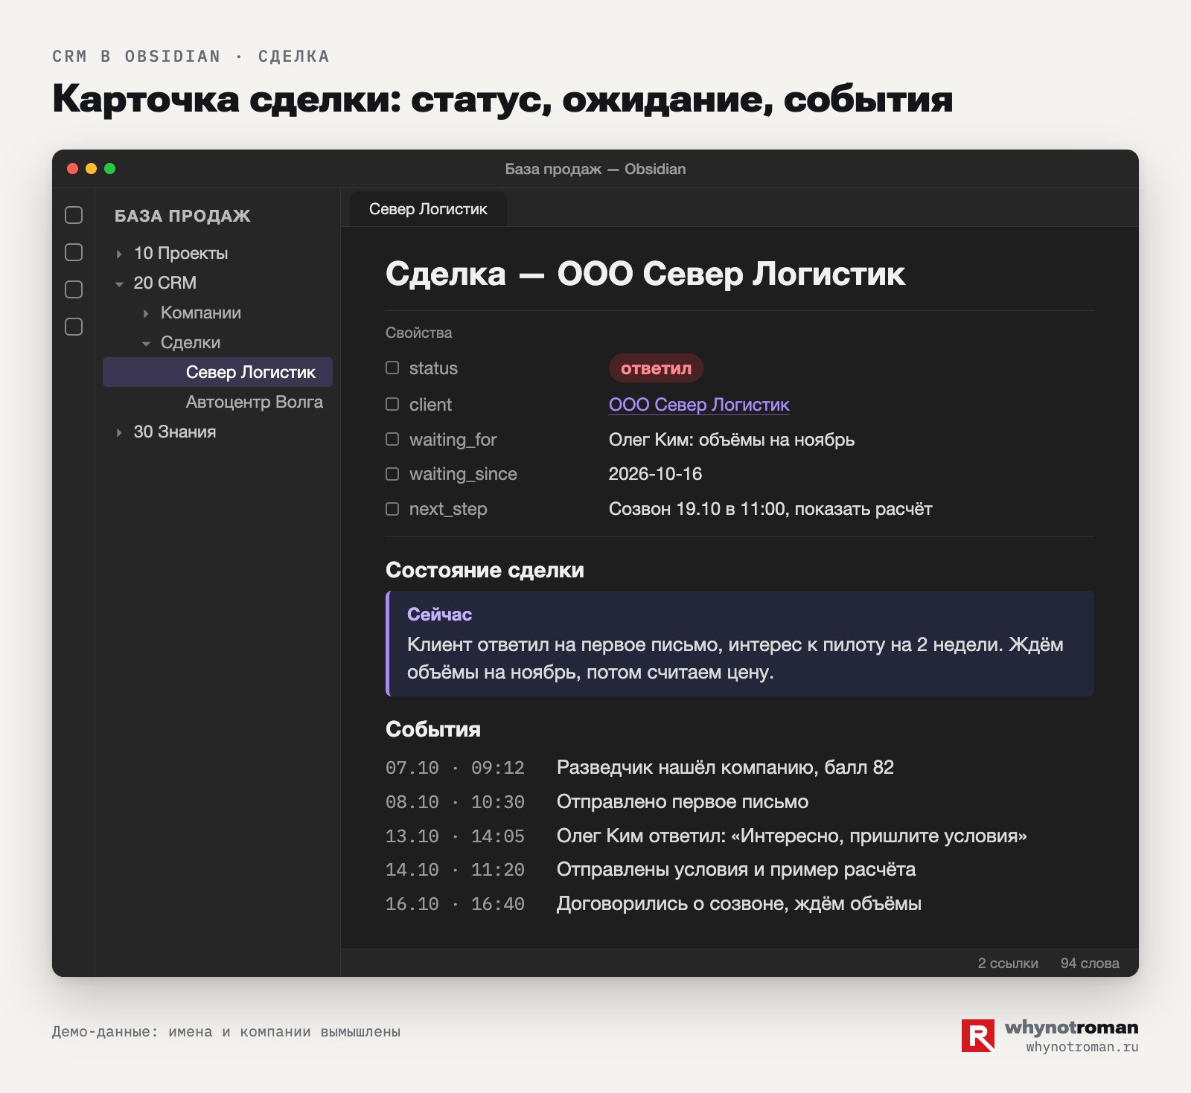The image size is (1191, 1093).
Task: Collapse the 20 CRM folder arrow
Action: (x=119, y=283)
